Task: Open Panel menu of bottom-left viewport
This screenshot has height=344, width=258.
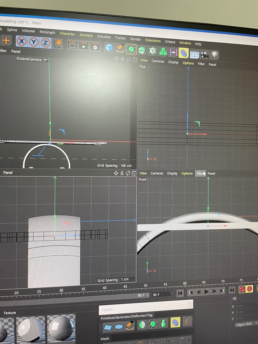Action: pyautogui.click(x=8, y=173)
